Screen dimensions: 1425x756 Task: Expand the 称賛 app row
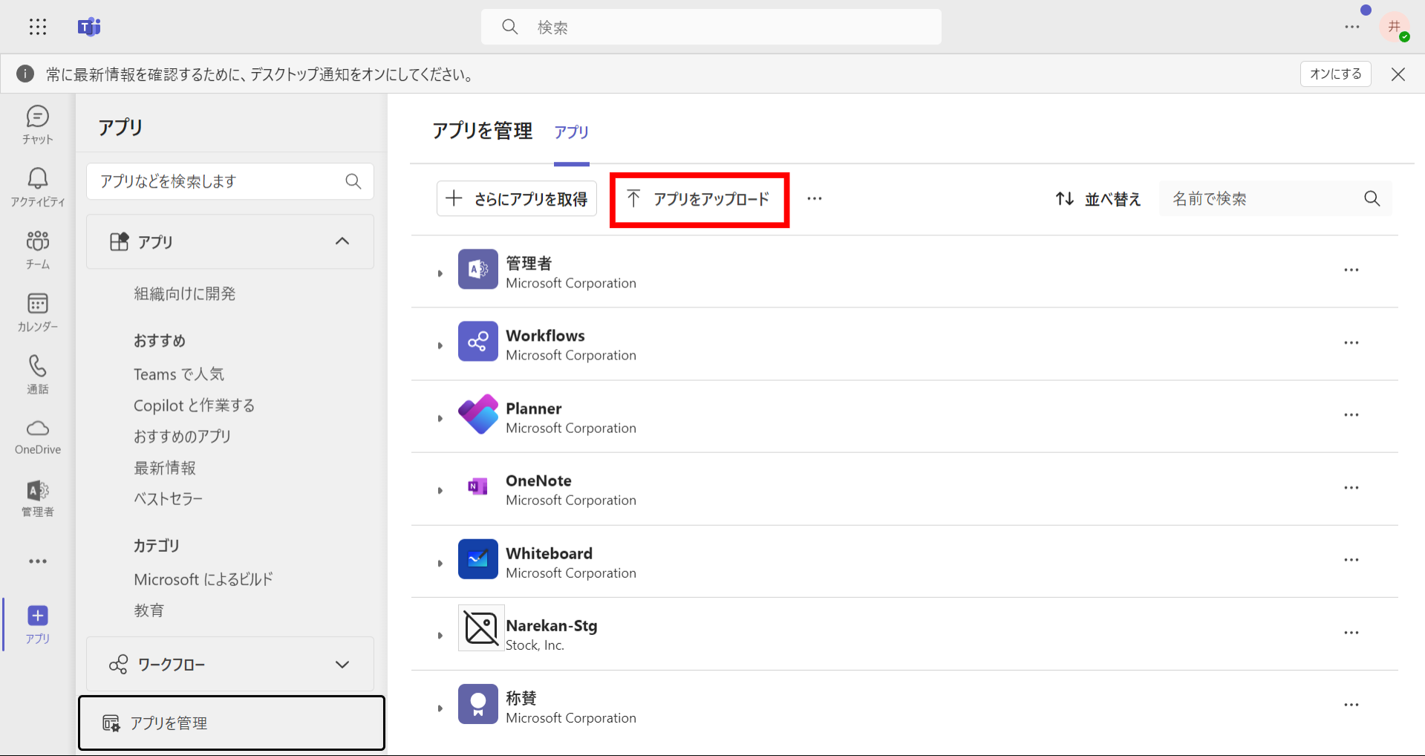pyautogui.click(x=440, y=708)
